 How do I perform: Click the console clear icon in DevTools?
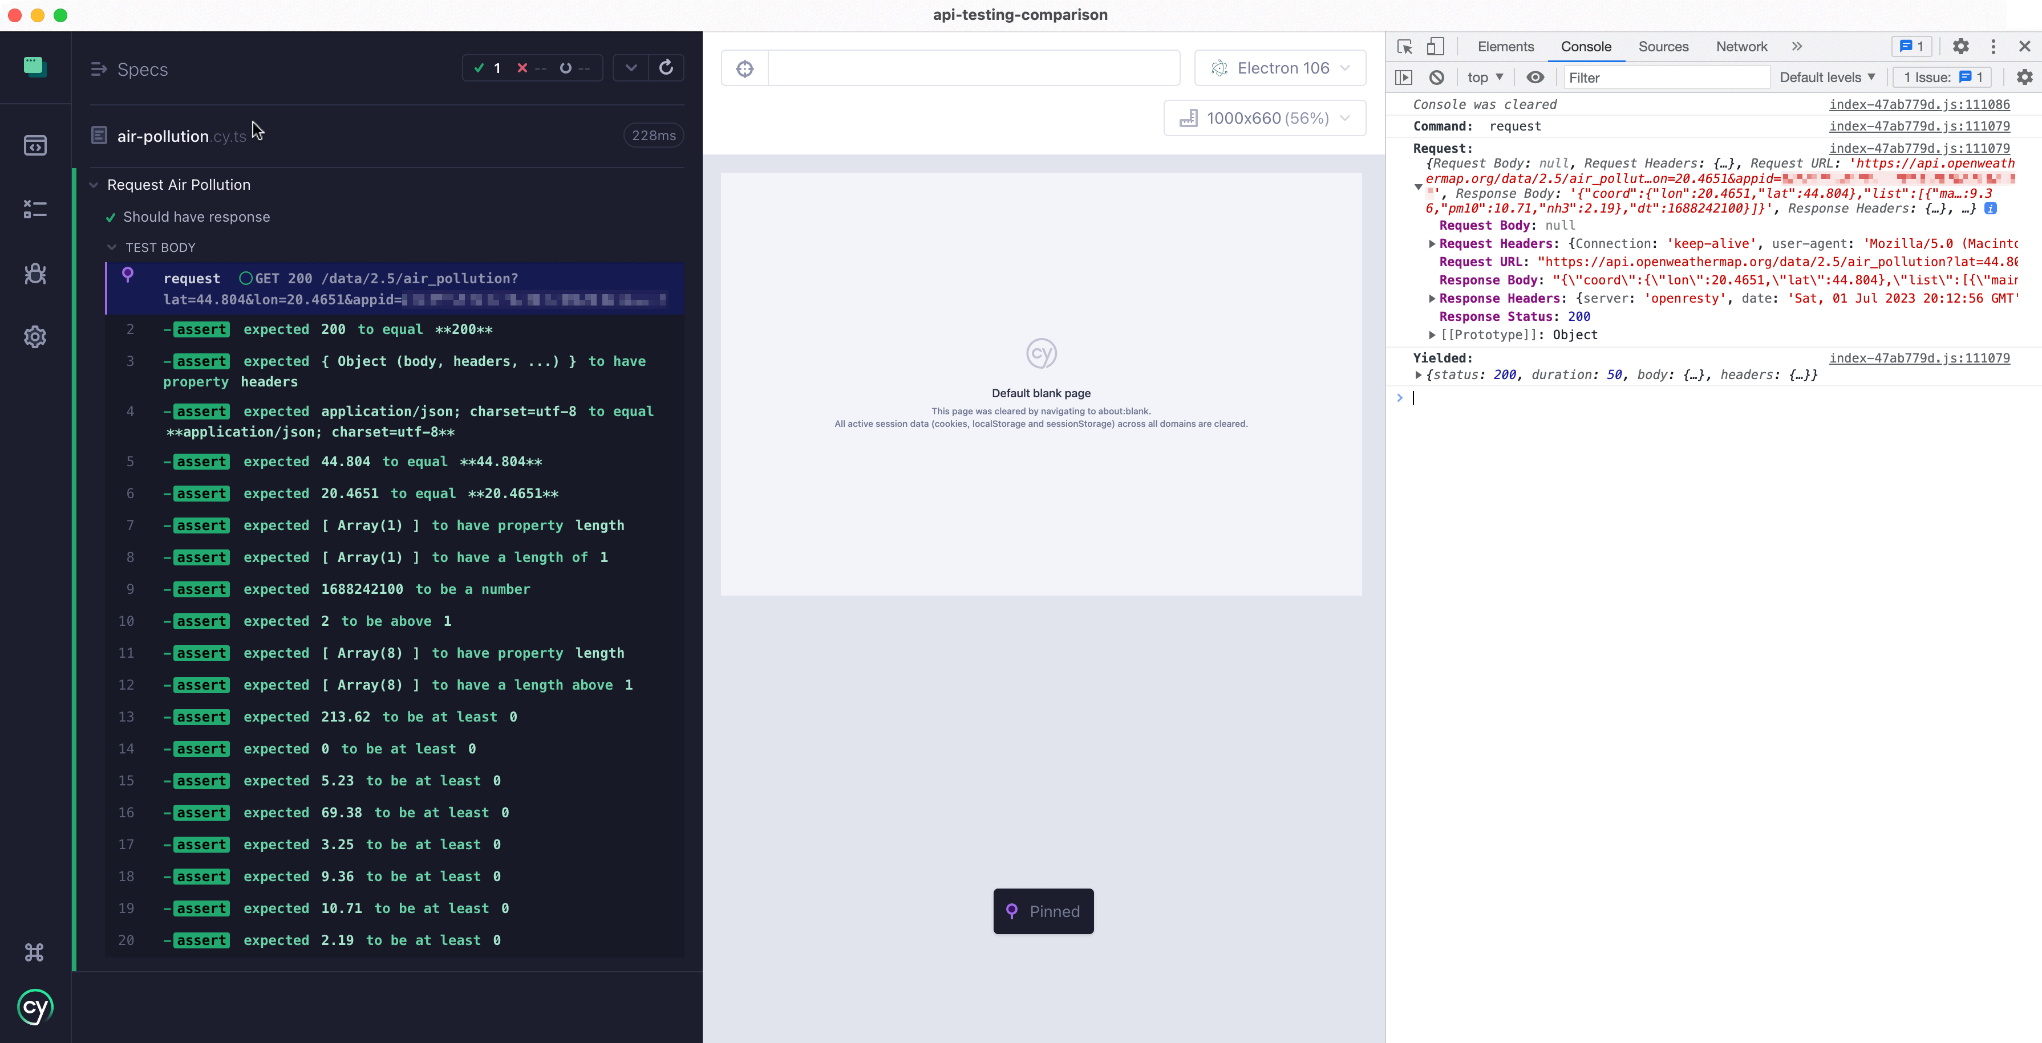1436,77
